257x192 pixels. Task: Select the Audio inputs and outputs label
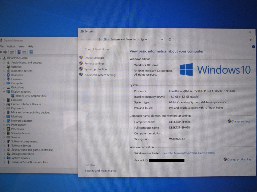tap(26, 63)
